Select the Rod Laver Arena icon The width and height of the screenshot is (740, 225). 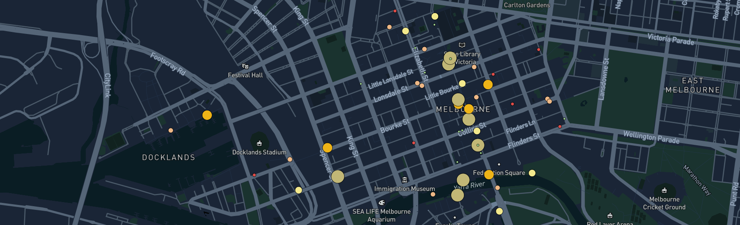tap(610, 216)
